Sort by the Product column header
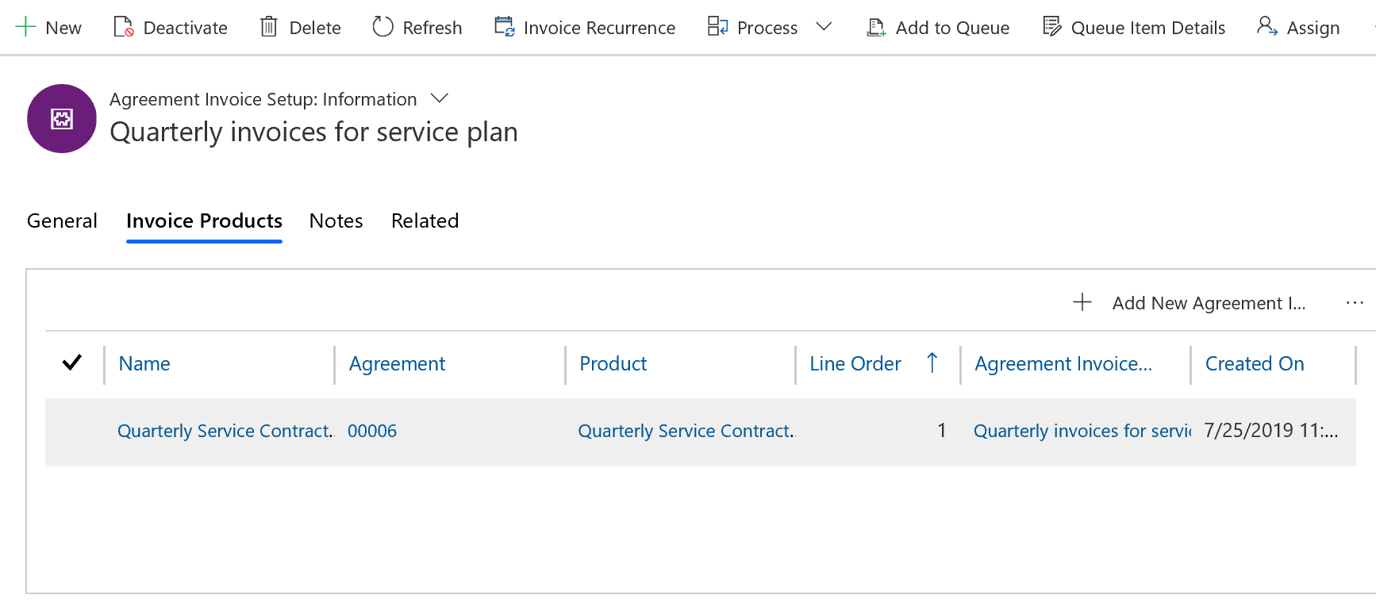This screenshot has width=1376, height=614. coord(613,363)
